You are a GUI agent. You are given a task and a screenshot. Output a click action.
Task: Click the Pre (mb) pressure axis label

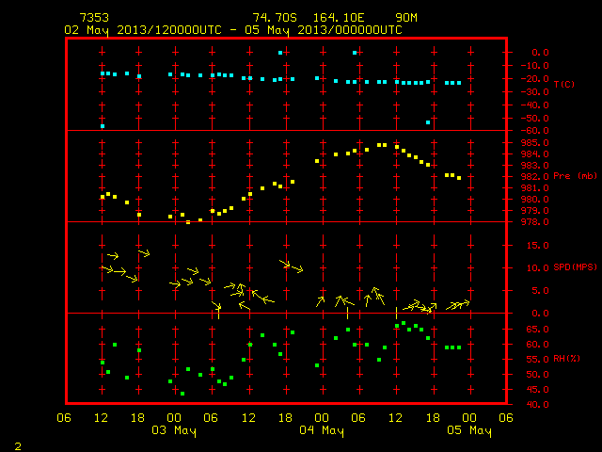point(575,176)
